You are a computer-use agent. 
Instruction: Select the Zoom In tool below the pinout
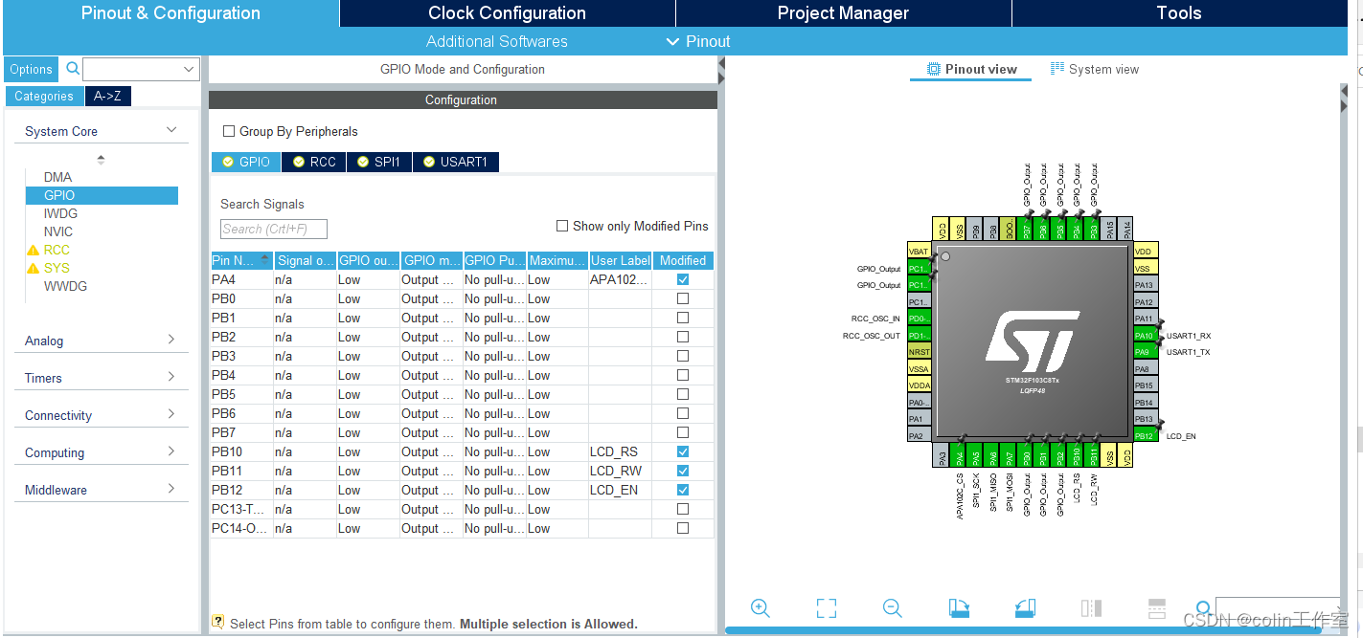[760, 607]
